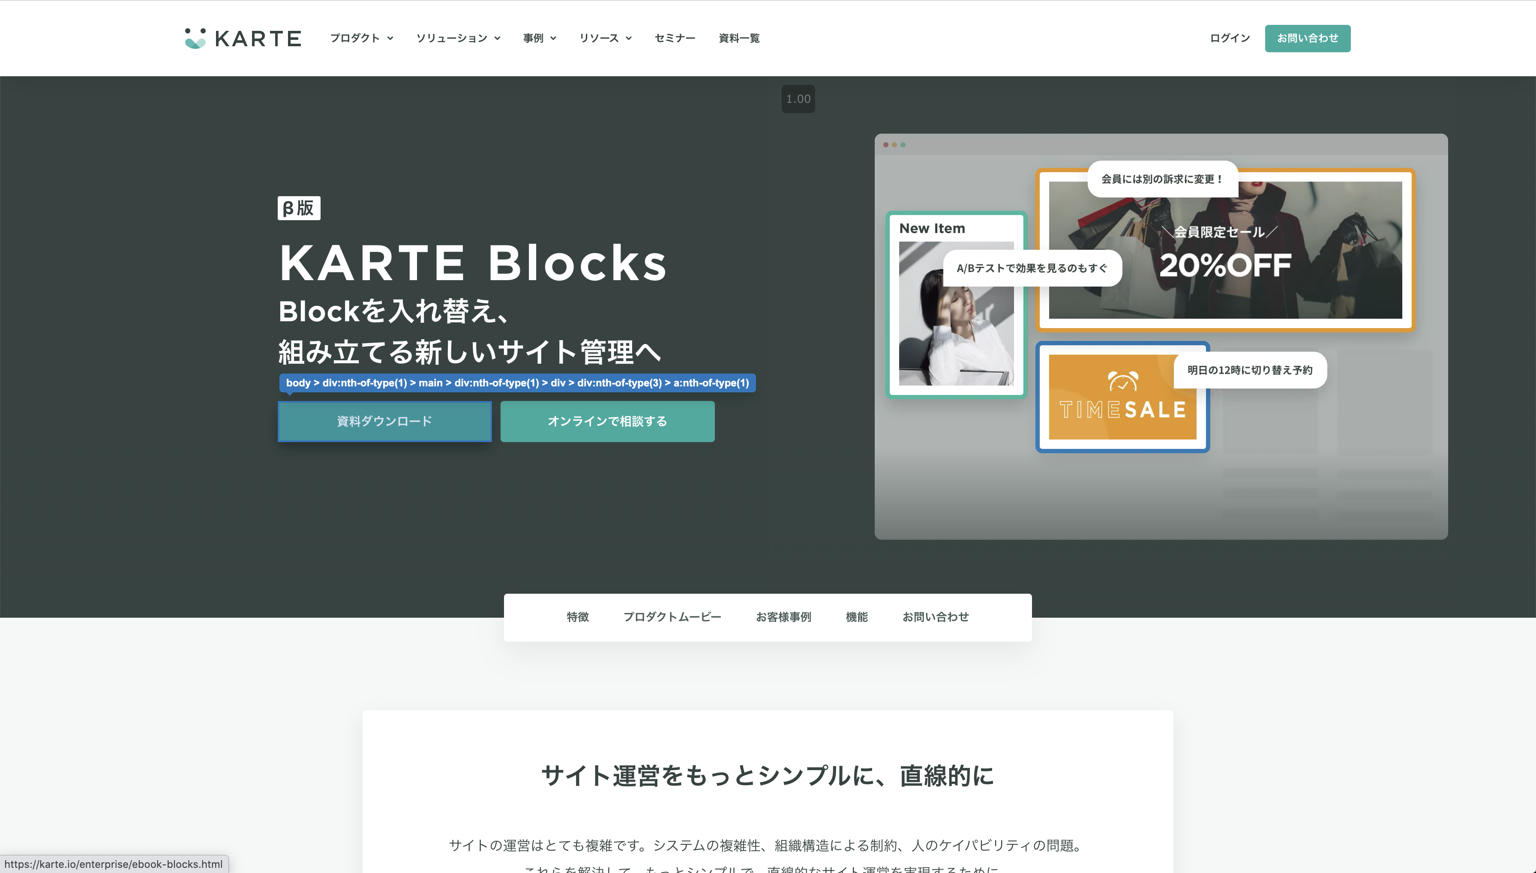Viewport: 1536px width, 873px height.
Task: Select the お客様事例 anchor tab
Action: (x=783, y=617)
